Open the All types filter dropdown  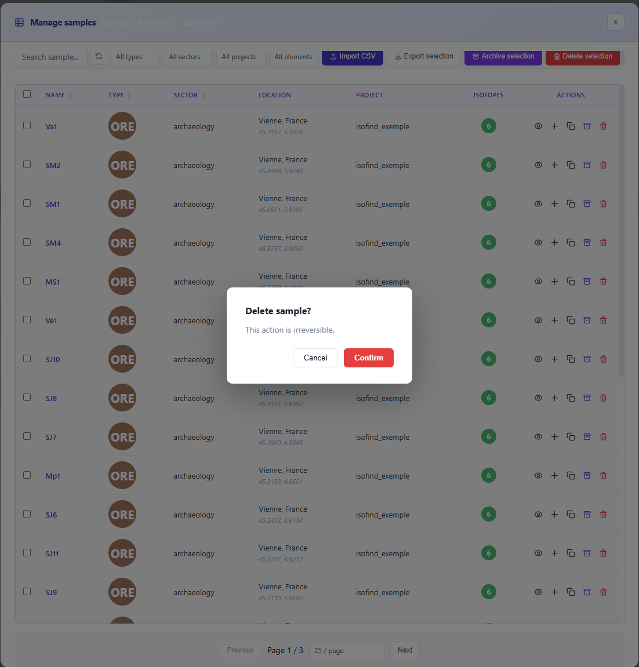tap(135, 57)
